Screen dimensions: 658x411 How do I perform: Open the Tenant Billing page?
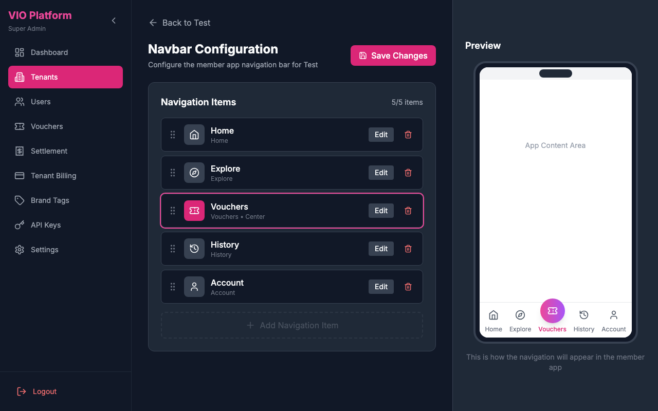53,176
